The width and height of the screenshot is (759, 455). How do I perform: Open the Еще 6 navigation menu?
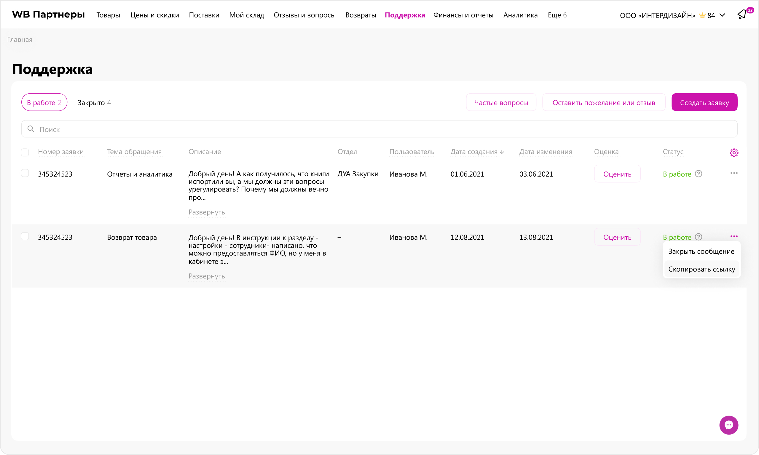pos(557,15)
